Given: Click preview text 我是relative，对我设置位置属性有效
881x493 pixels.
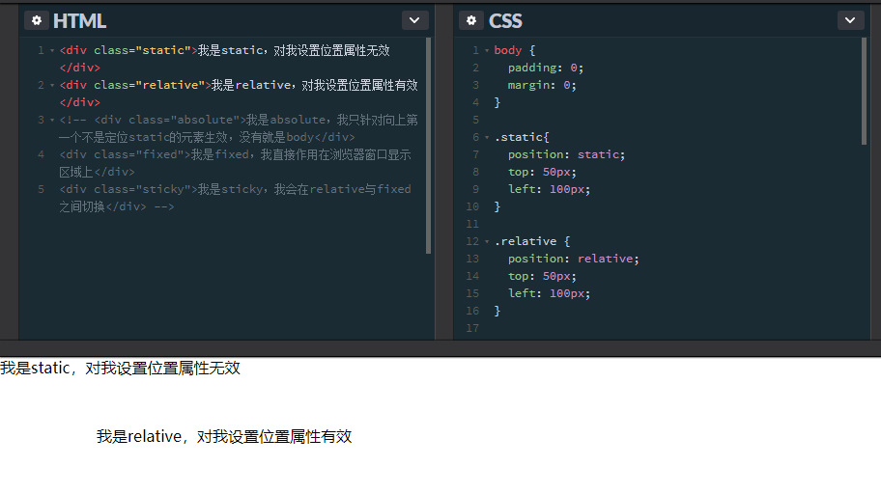Looking at the screenshot, I should 224,436.
